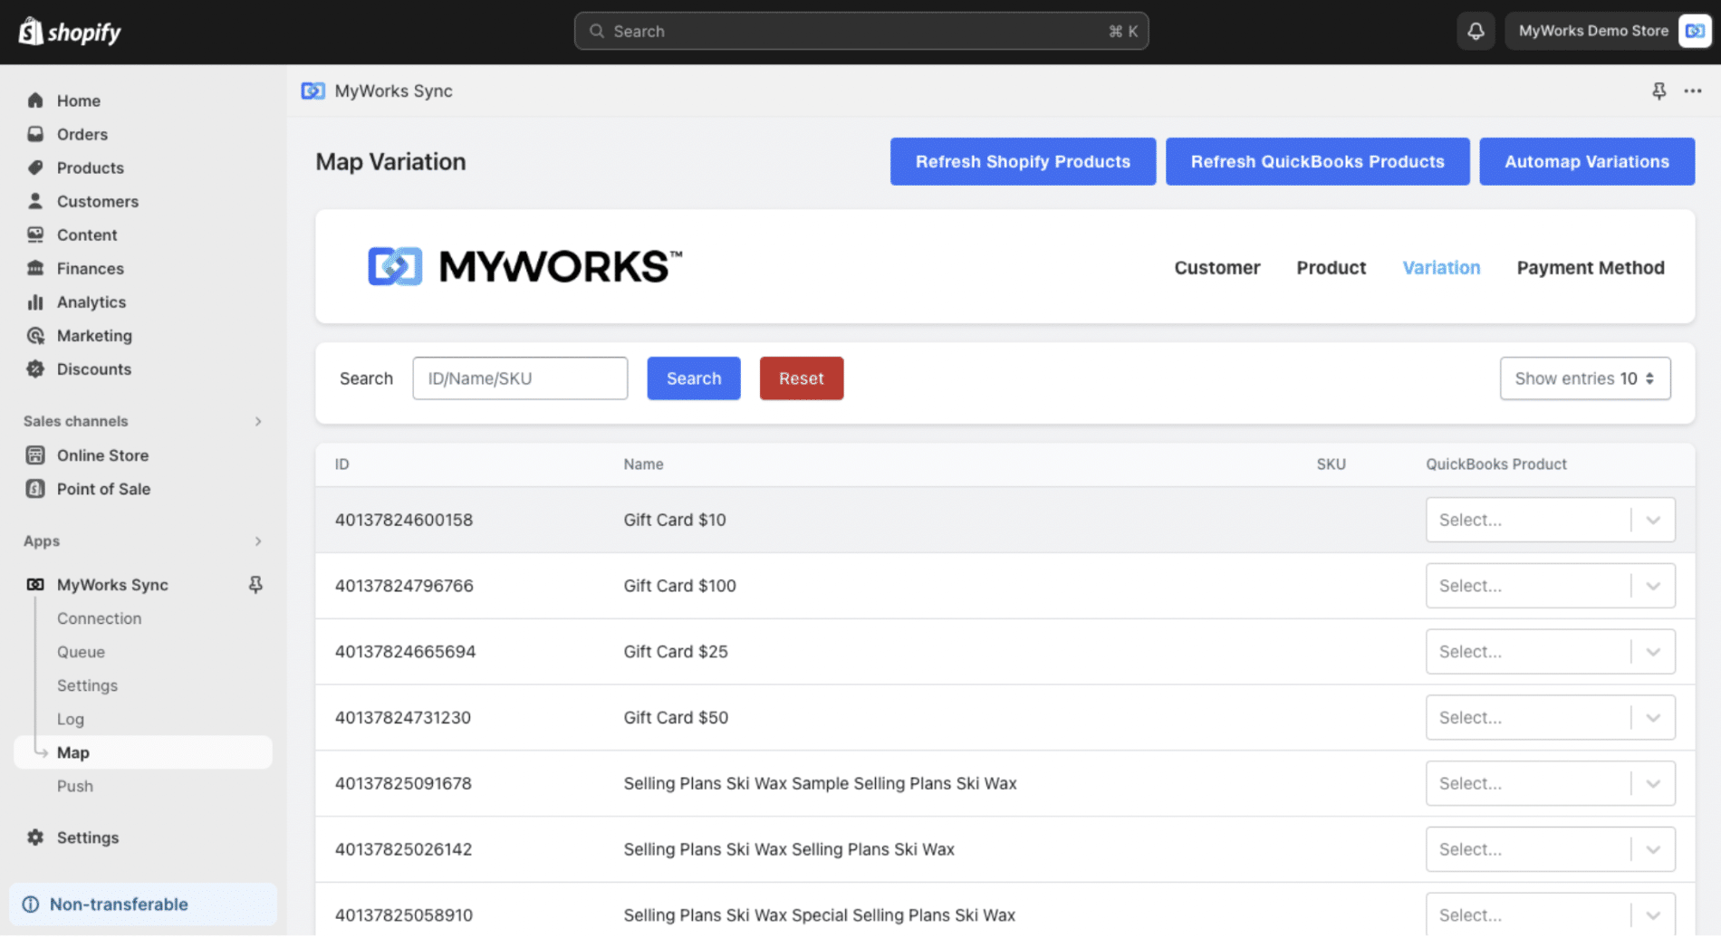Switch to the Customer tab
The height and width of the screenshot is (938, 1721).
1216,268
